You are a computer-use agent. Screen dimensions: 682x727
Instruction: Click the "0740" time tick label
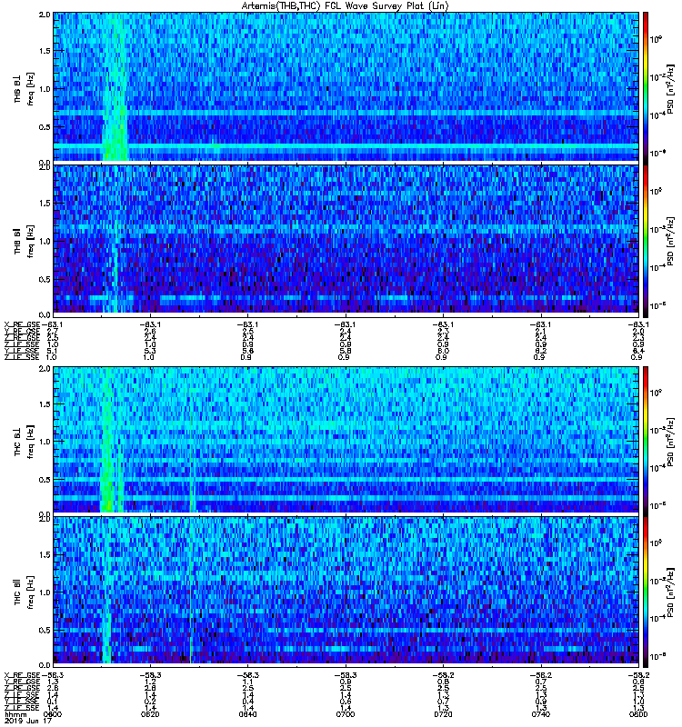[x=540, y=714]
